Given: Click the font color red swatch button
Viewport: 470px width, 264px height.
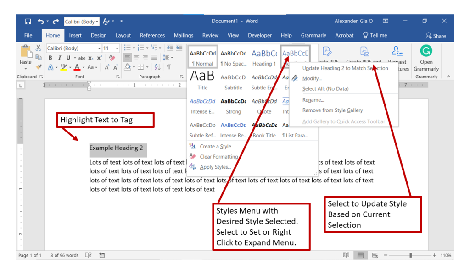Looking at the screenshot, I should [x=77, y=67].
